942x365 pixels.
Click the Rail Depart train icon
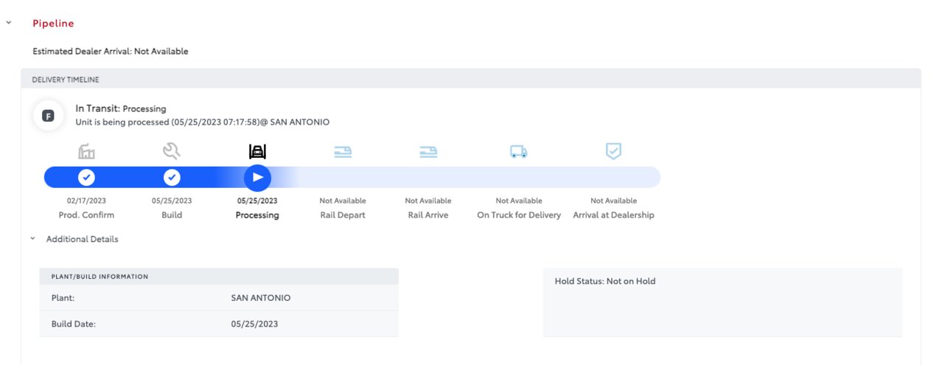click(343, 152)
